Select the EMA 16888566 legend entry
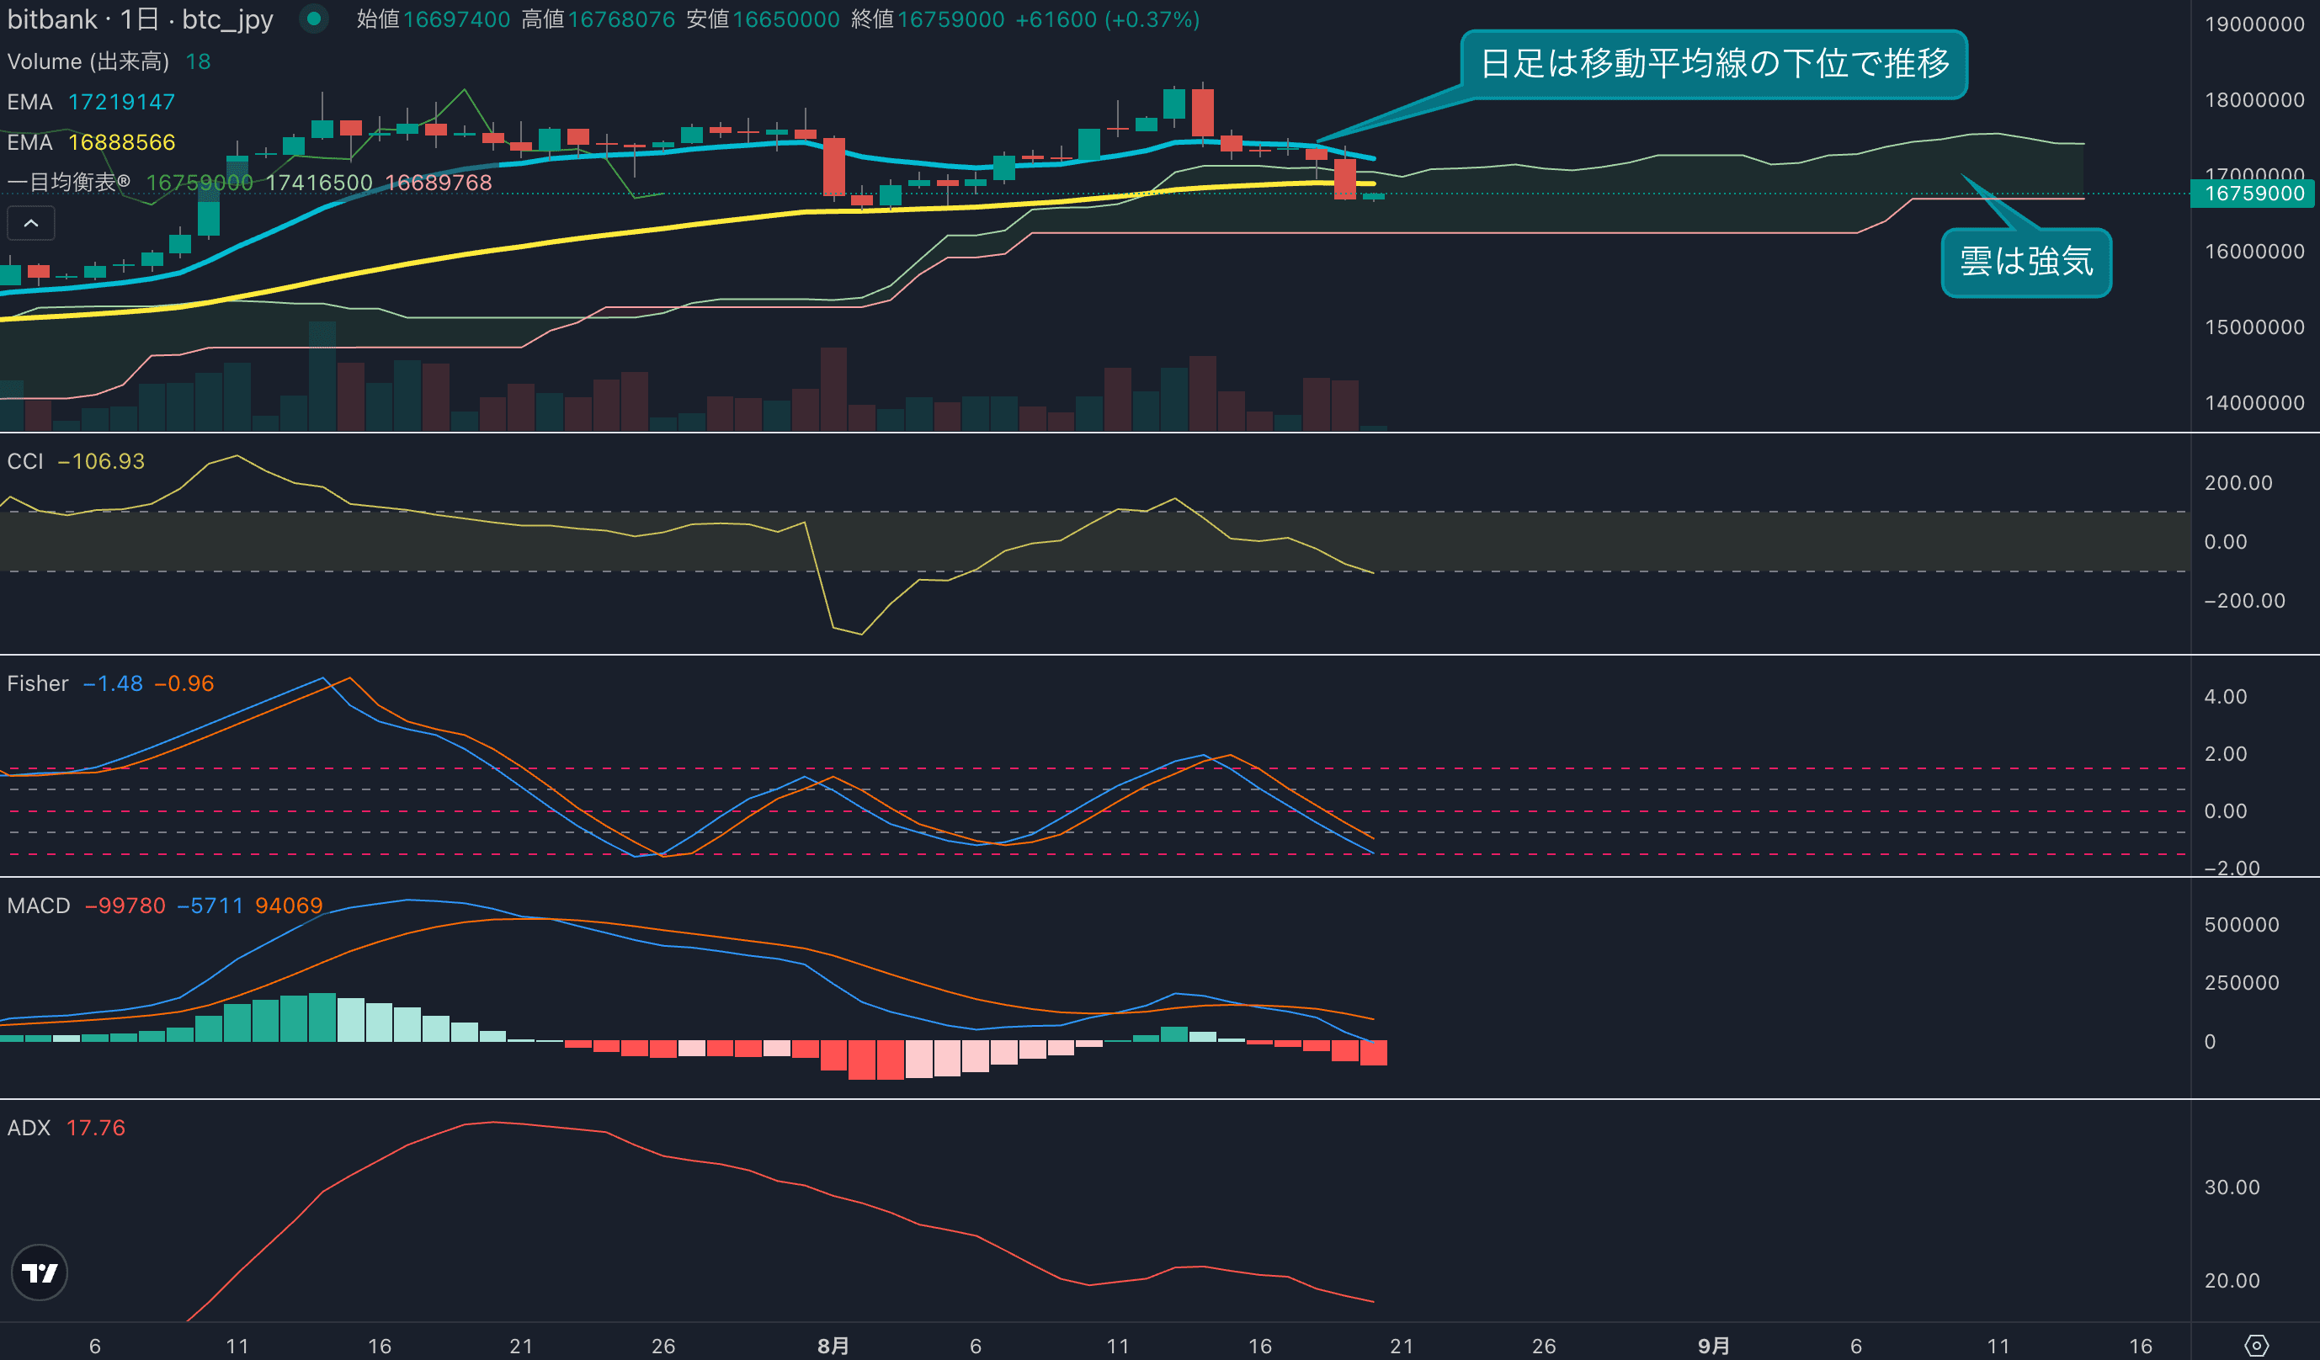This screenshot has width=2320, height=1360. coord(90,142)
